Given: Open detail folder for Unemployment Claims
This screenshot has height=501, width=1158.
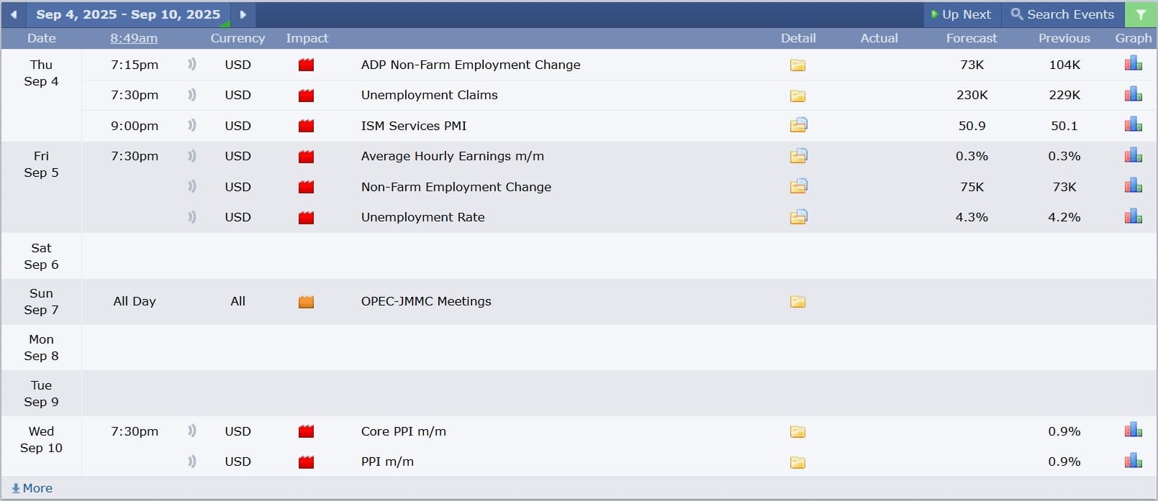Looking at the screenshot, I should pos(797,96).
